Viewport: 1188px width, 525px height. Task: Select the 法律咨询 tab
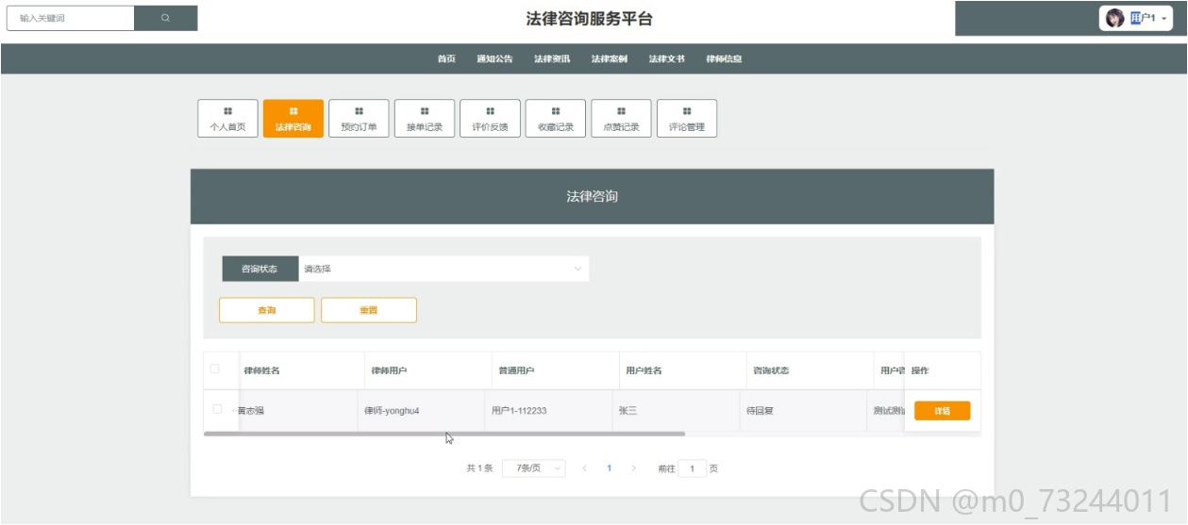coord(293,119)
